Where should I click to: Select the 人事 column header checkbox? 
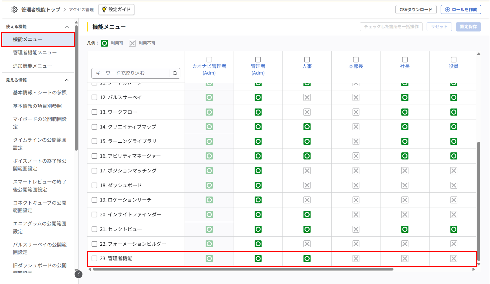[307, 59]
